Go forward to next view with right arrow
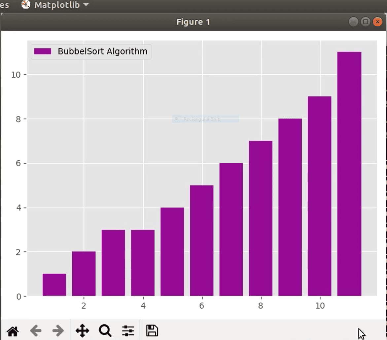Screen dimensions: 387x340 tap(58, 330)
